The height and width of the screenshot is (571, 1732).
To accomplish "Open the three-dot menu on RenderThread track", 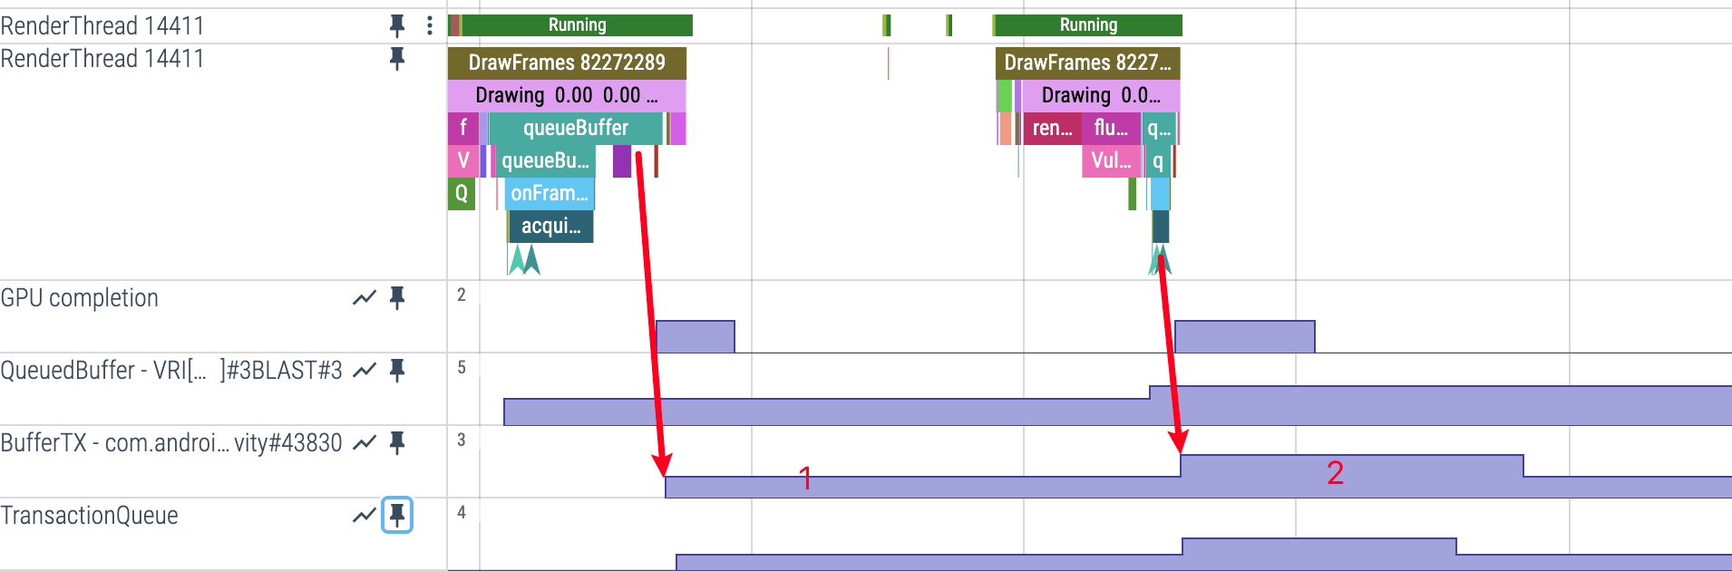I will [429, 25].
